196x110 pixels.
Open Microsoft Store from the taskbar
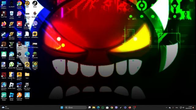pyautogui.click(x=107, y=108)
